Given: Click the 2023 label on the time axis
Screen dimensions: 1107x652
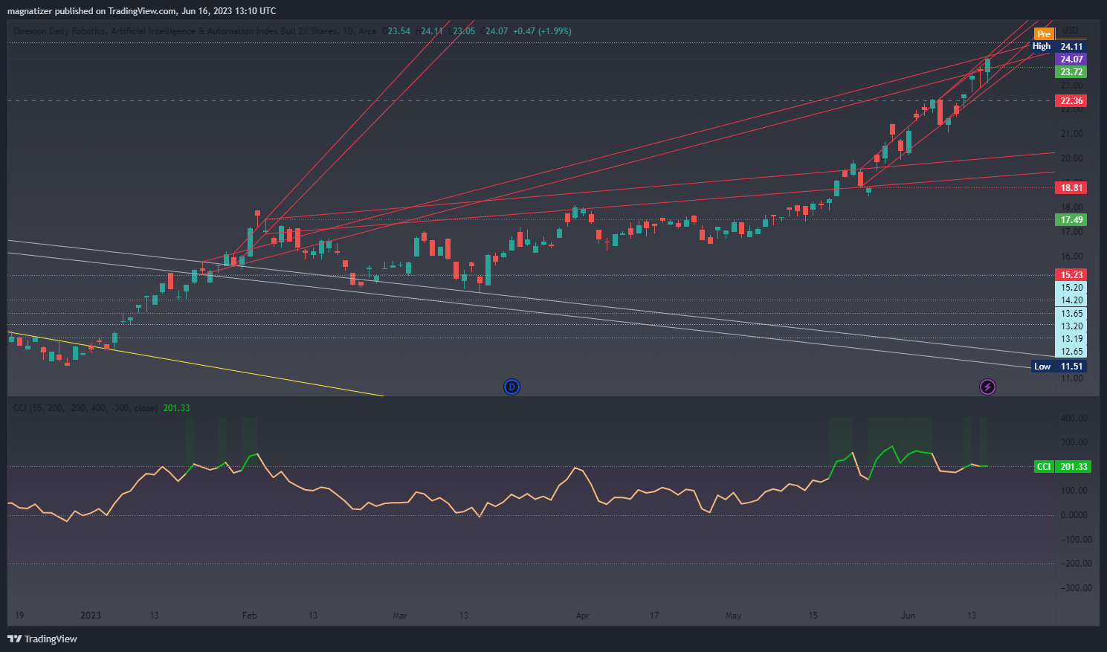Looking at the screenshot, I should 91,616.
